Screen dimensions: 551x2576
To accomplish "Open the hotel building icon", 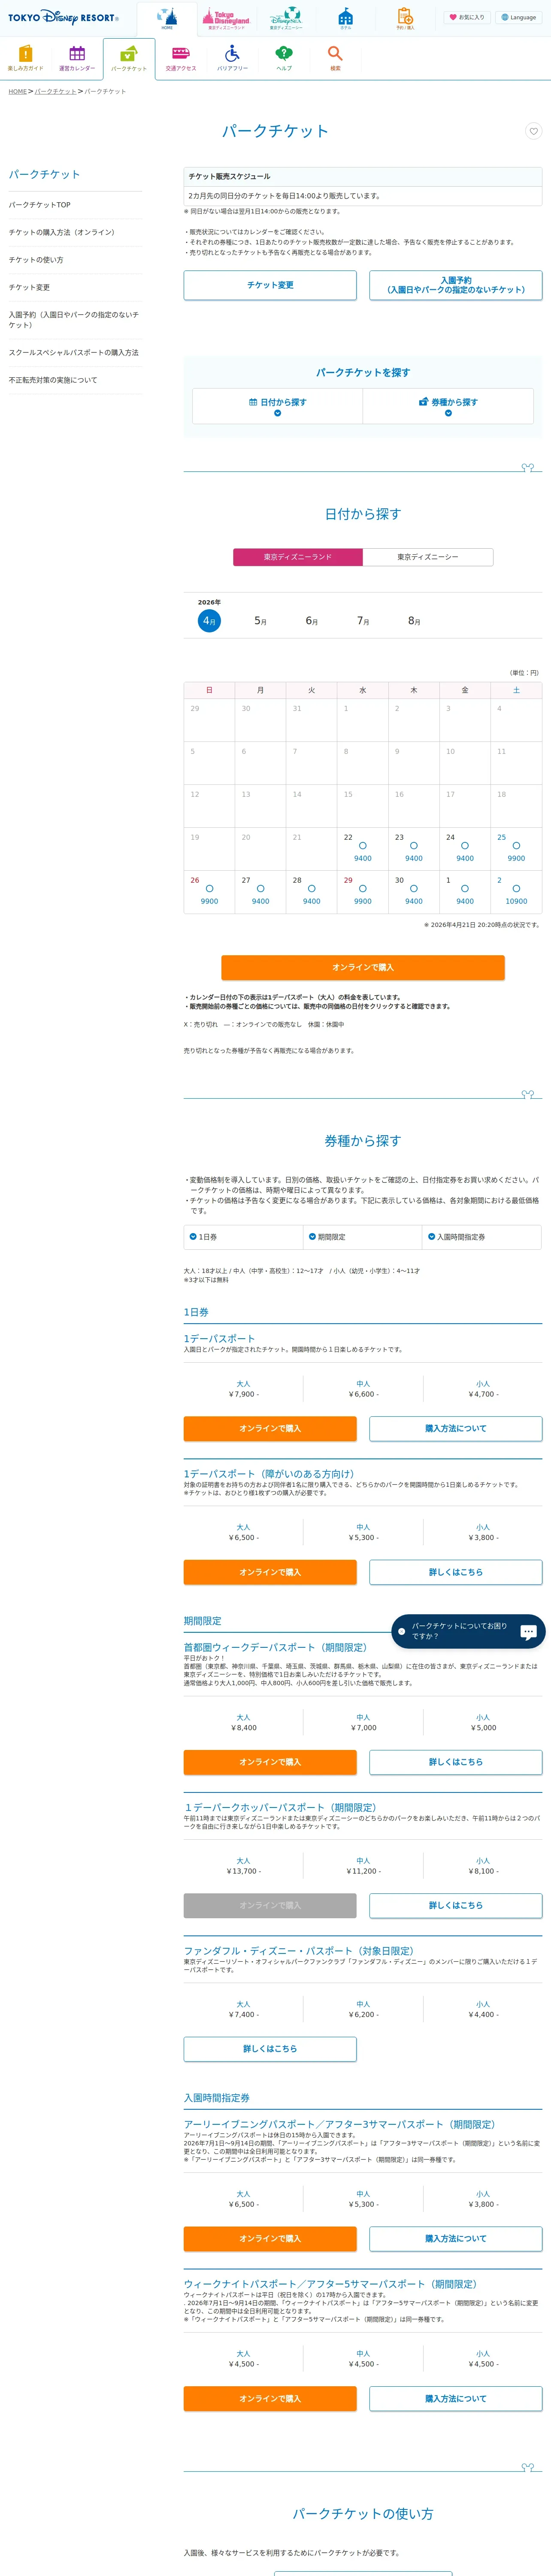I will pyautogui.click(x=345, y=18).
